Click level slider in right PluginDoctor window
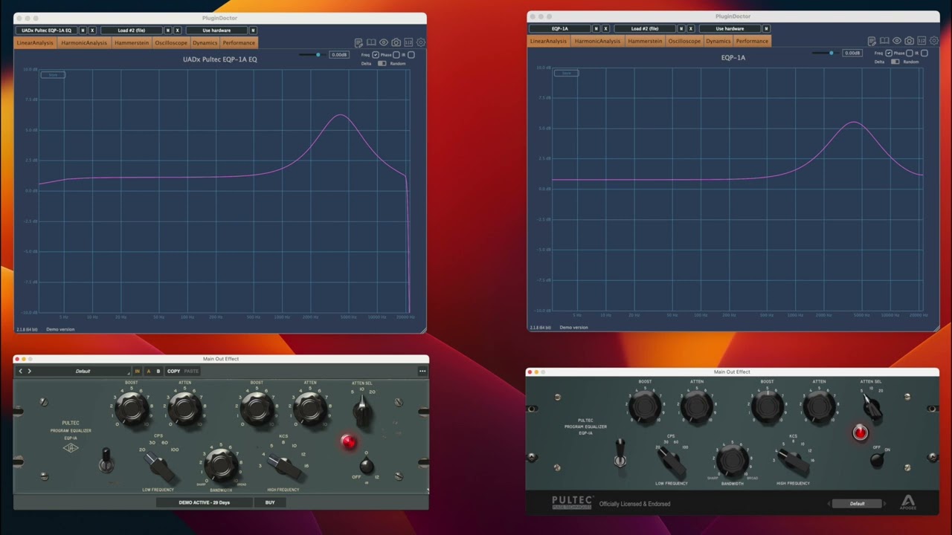This screenshot has width=952, height=535. 826,53
